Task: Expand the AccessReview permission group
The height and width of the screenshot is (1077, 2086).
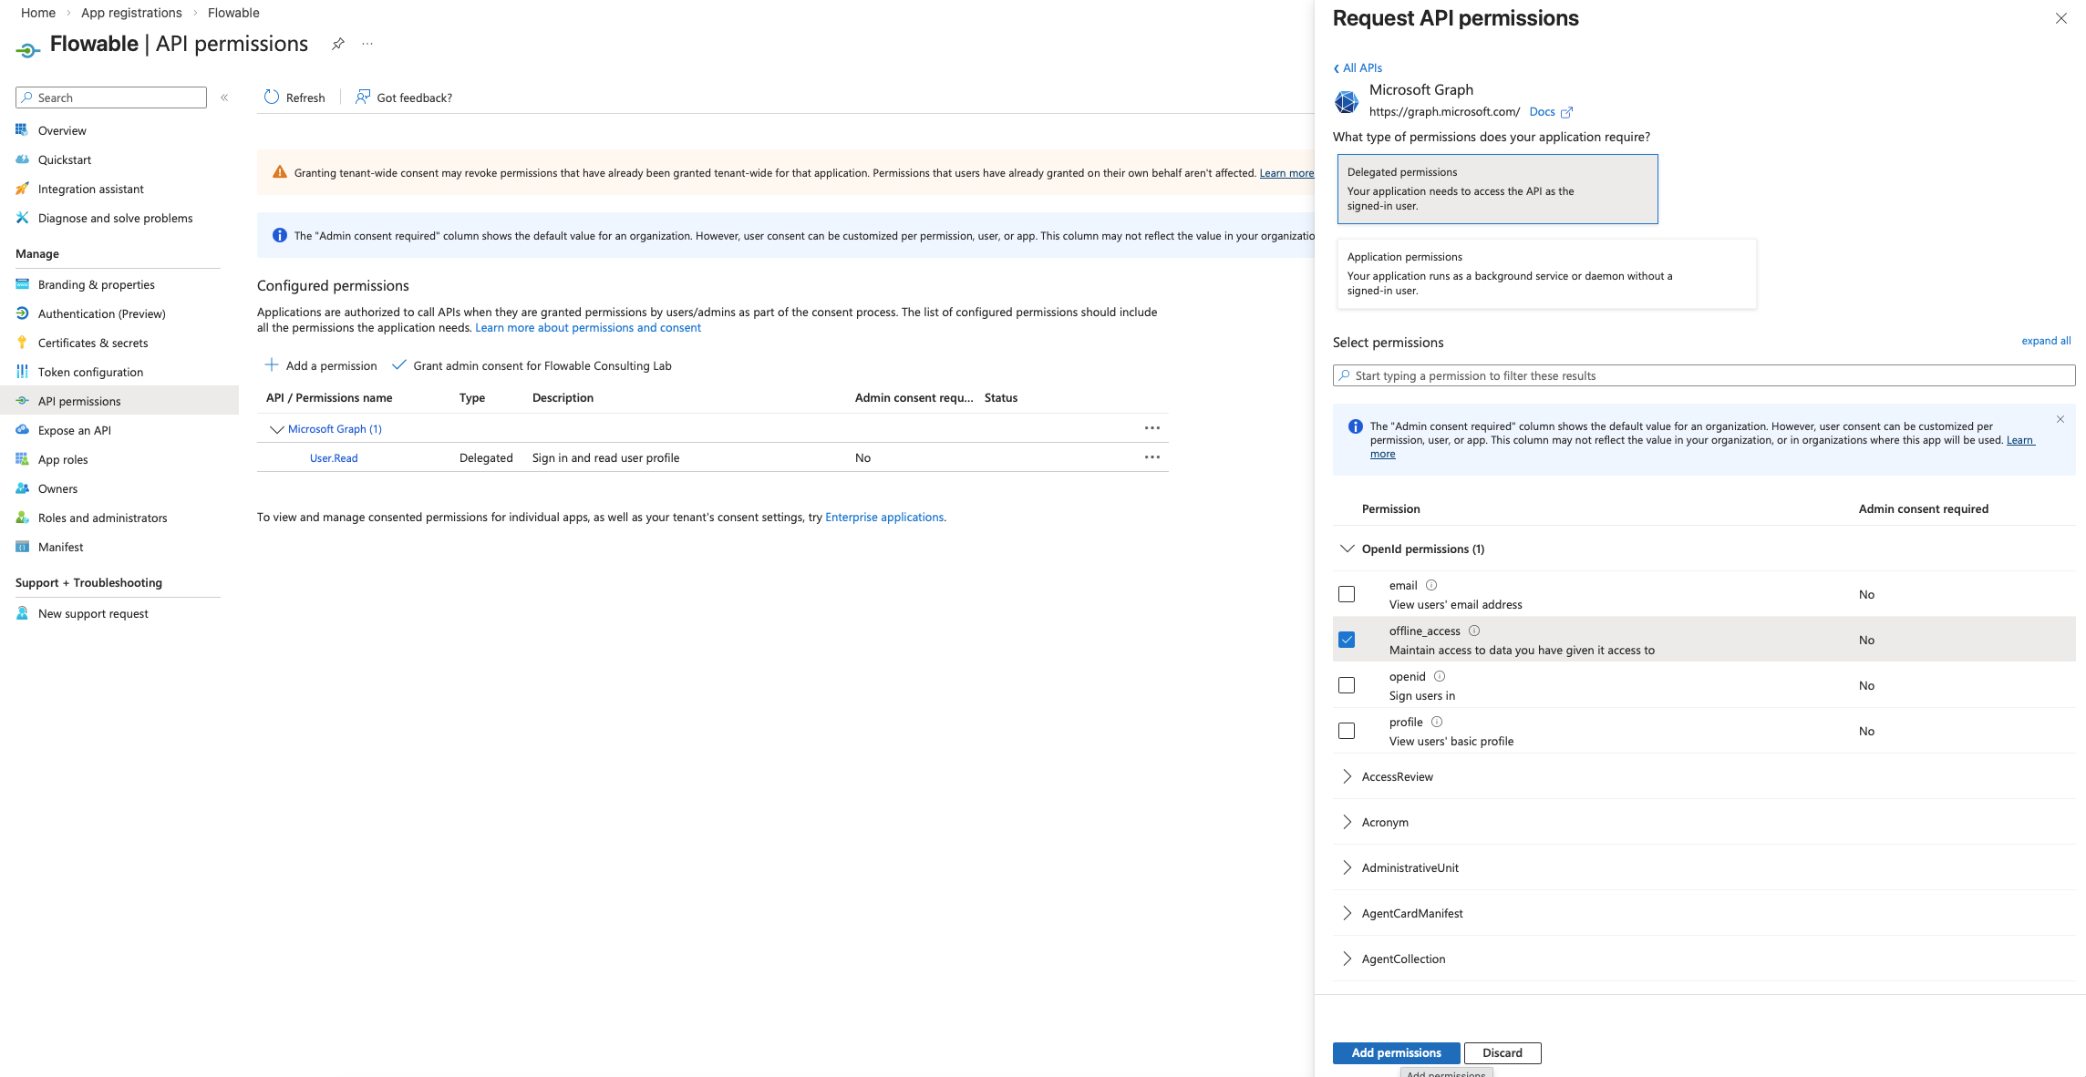Action: [1348, 776]
